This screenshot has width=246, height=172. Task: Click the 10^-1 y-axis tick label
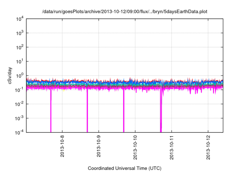coord(20,90)
